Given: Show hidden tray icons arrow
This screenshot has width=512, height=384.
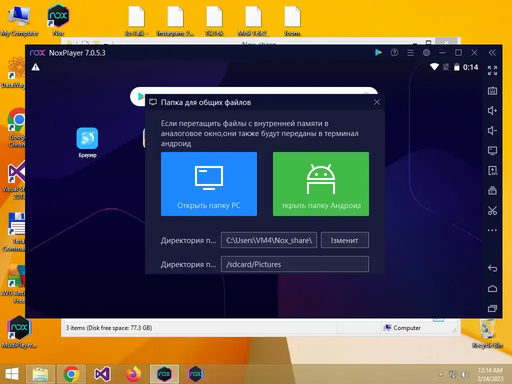Looking at the screenshot, I should click(x=440, y=374).
